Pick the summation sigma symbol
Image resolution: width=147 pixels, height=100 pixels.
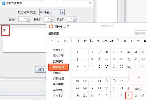click(x=143, y=67)
